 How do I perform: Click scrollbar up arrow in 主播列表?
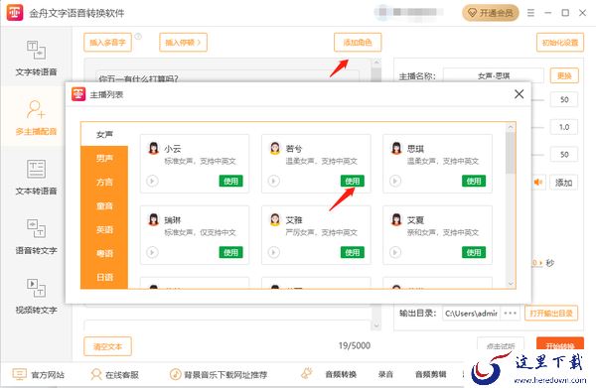tap(511, 128)
